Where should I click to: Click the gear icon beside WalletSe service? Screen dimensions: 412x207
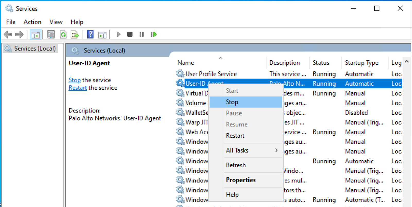pos(180,112)
